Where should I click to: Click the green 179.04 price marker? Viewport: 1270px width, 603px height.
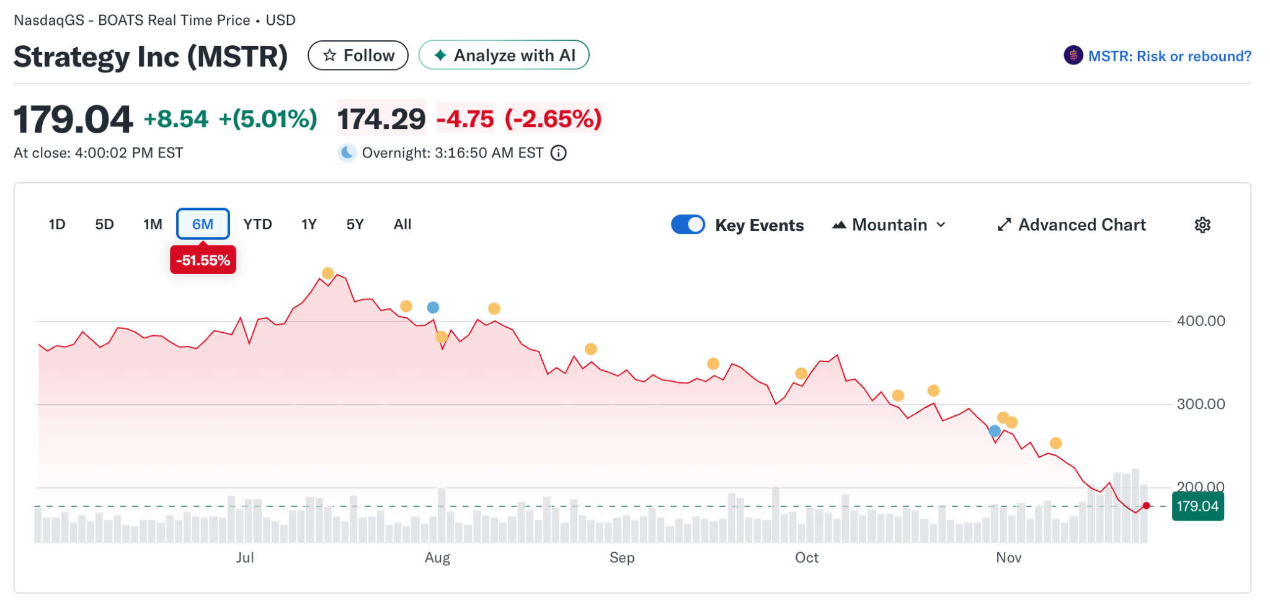click(1197, 506)
